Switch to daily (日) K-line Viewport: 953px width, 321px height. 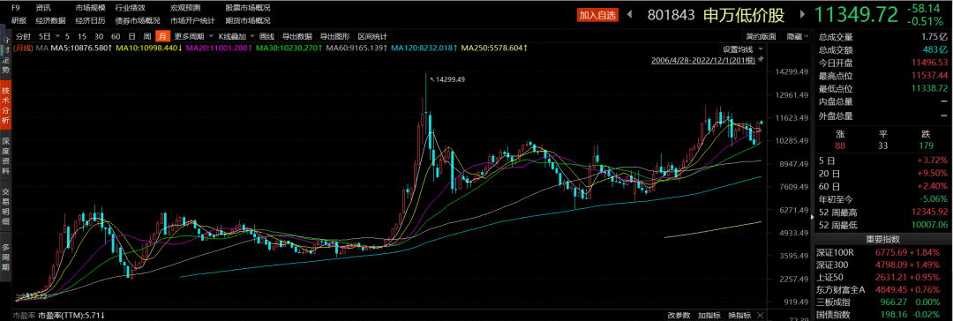coord(131,36)
